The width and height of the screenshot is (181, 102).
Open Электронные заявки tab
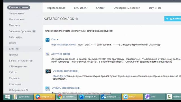point(127,8)
